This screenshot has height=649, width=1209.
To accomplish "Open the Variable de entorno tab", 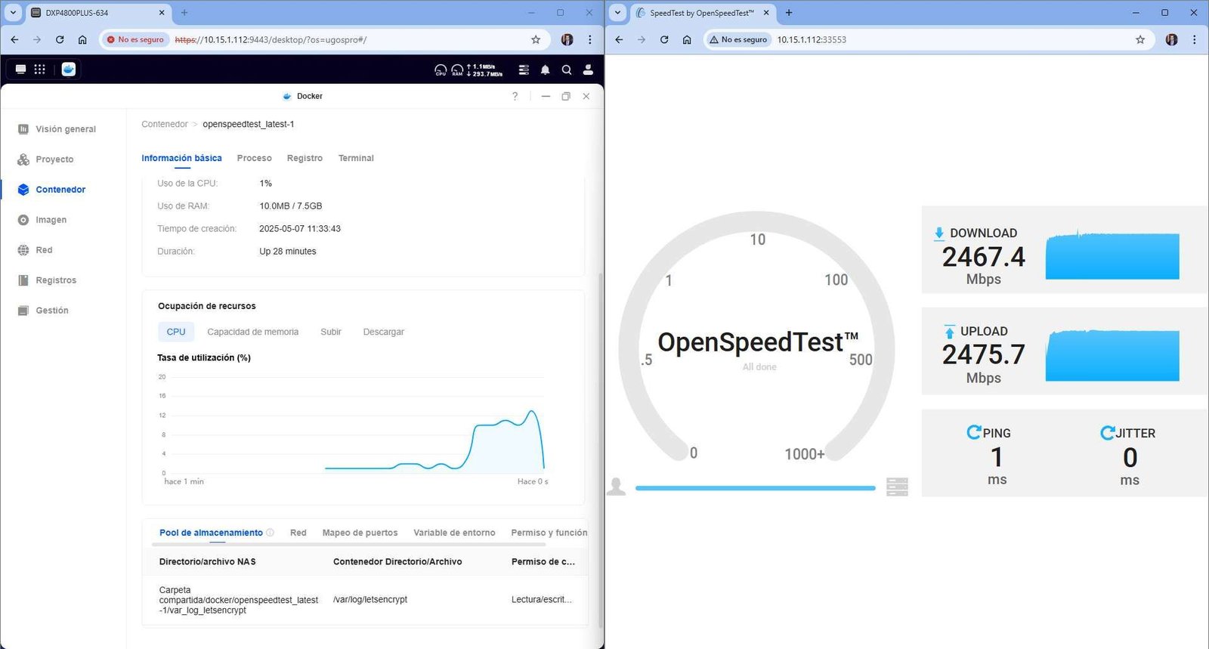I will pos(454,533).
